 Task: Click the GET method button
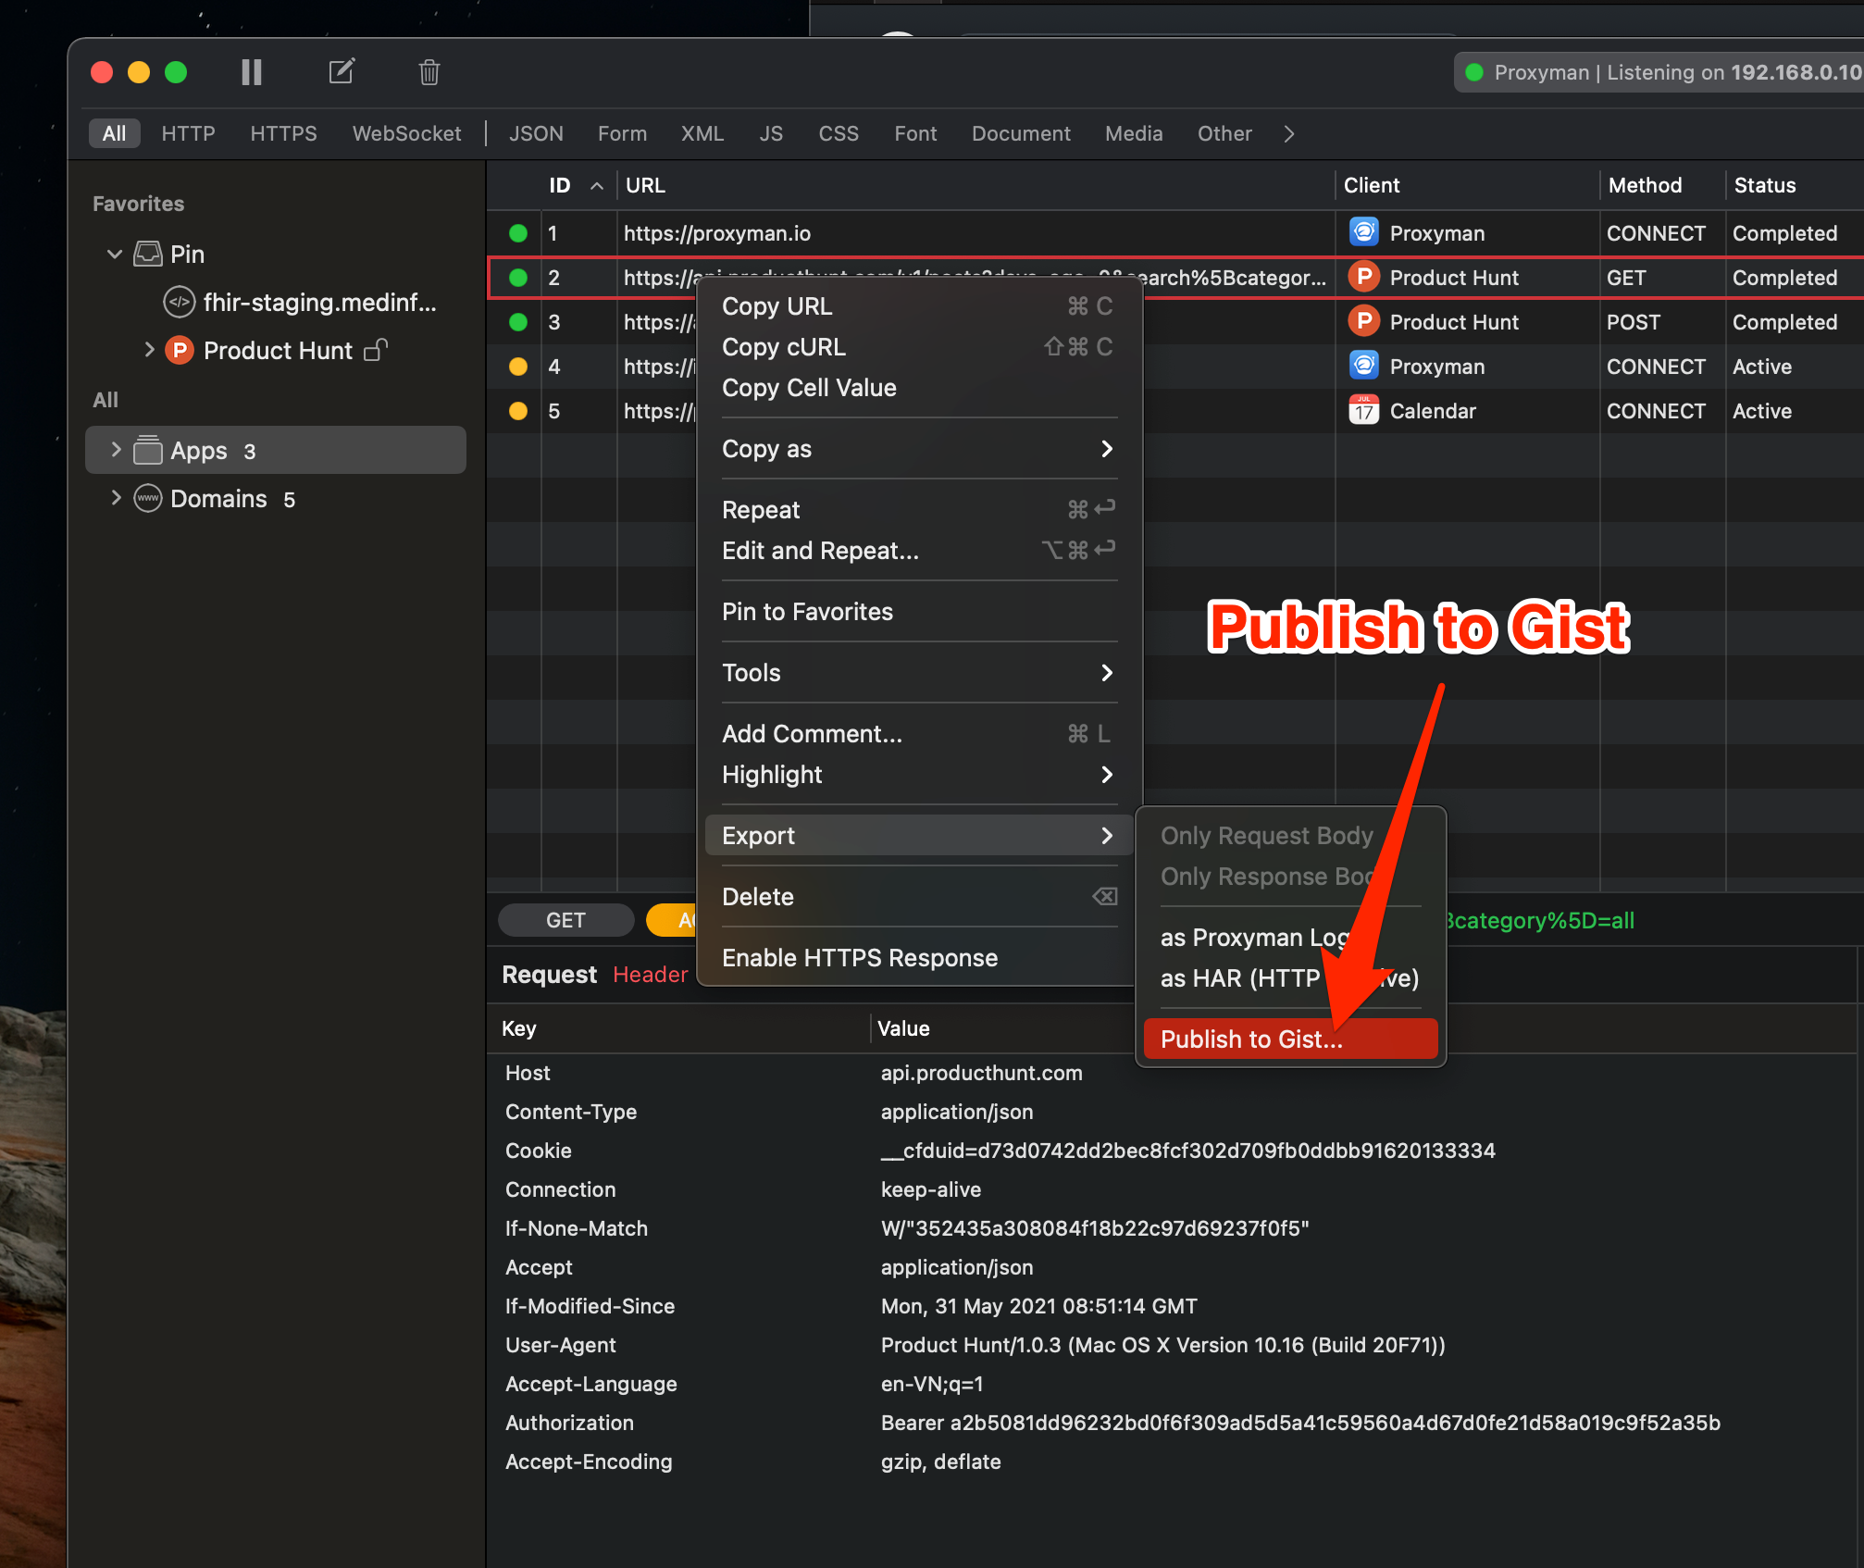click(565, 919)
